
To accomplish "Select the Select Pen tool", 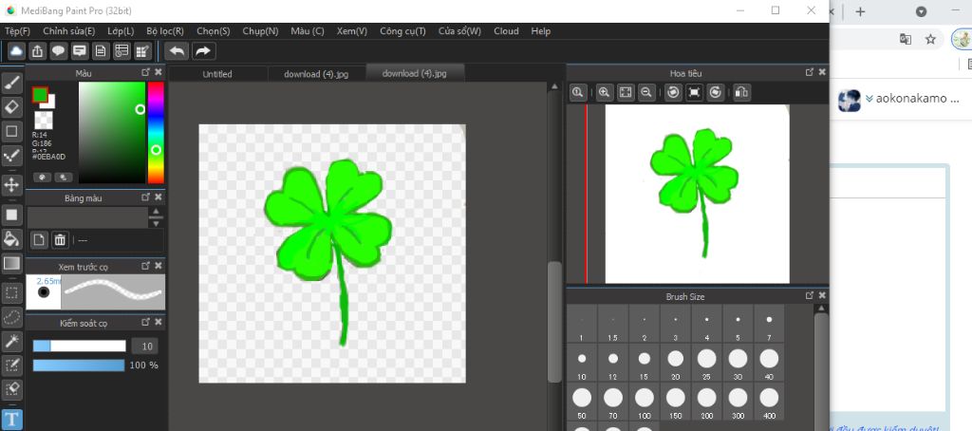I will [11, 365].
